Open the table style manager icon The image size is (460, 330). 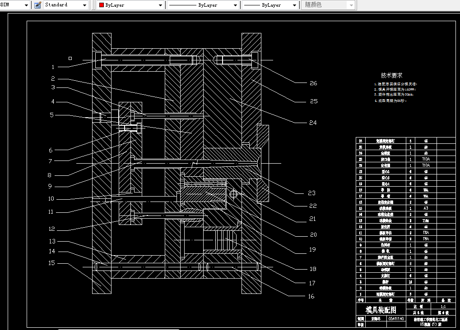(37, 5)
